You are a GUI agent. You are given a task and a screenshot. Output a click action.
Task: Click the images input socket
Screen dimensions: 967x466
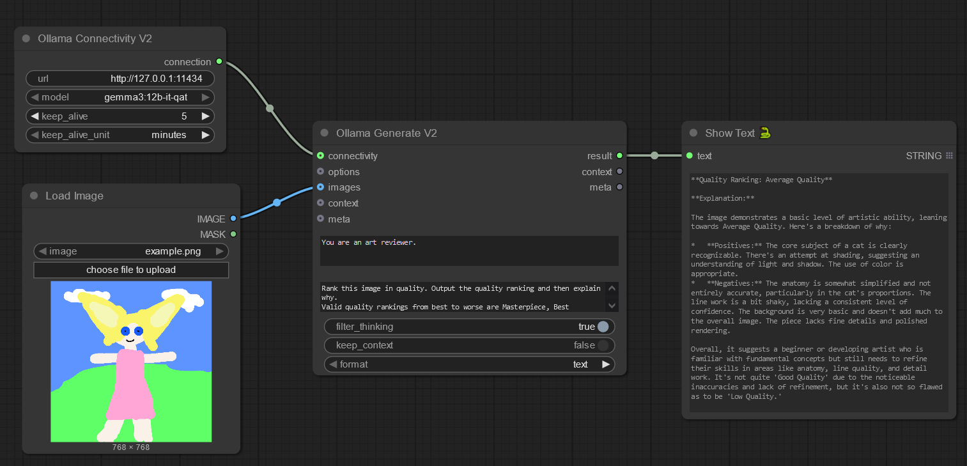pyautogui.click(x=320, y=187)
